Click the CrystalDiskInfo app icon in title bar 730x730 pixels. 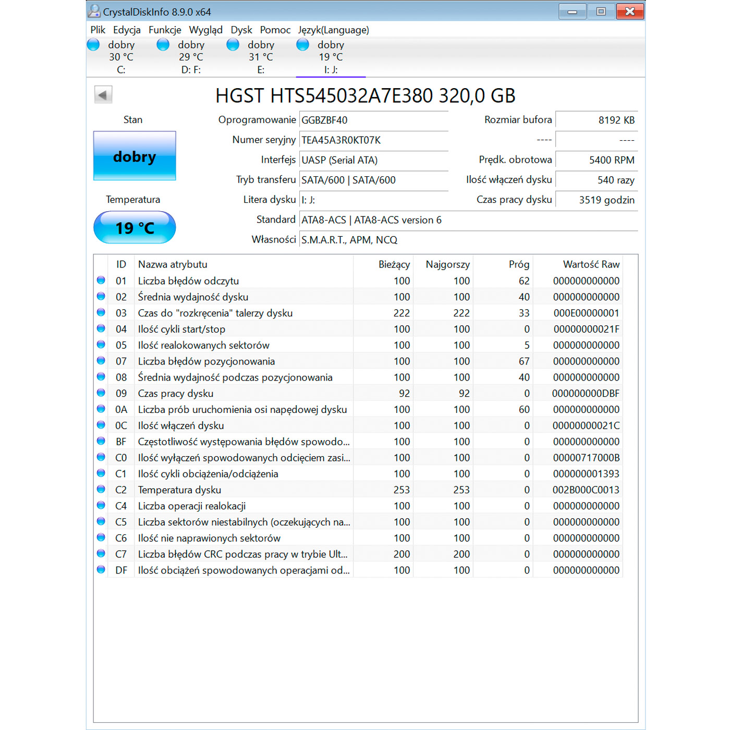point(94,11)
